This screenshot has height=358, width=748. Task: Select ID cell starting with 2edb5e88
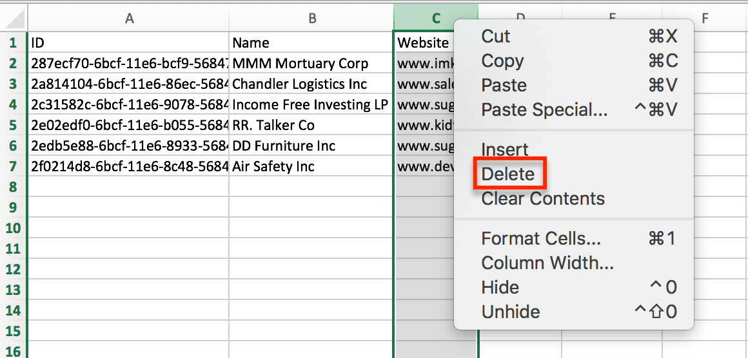click(128, 146)
